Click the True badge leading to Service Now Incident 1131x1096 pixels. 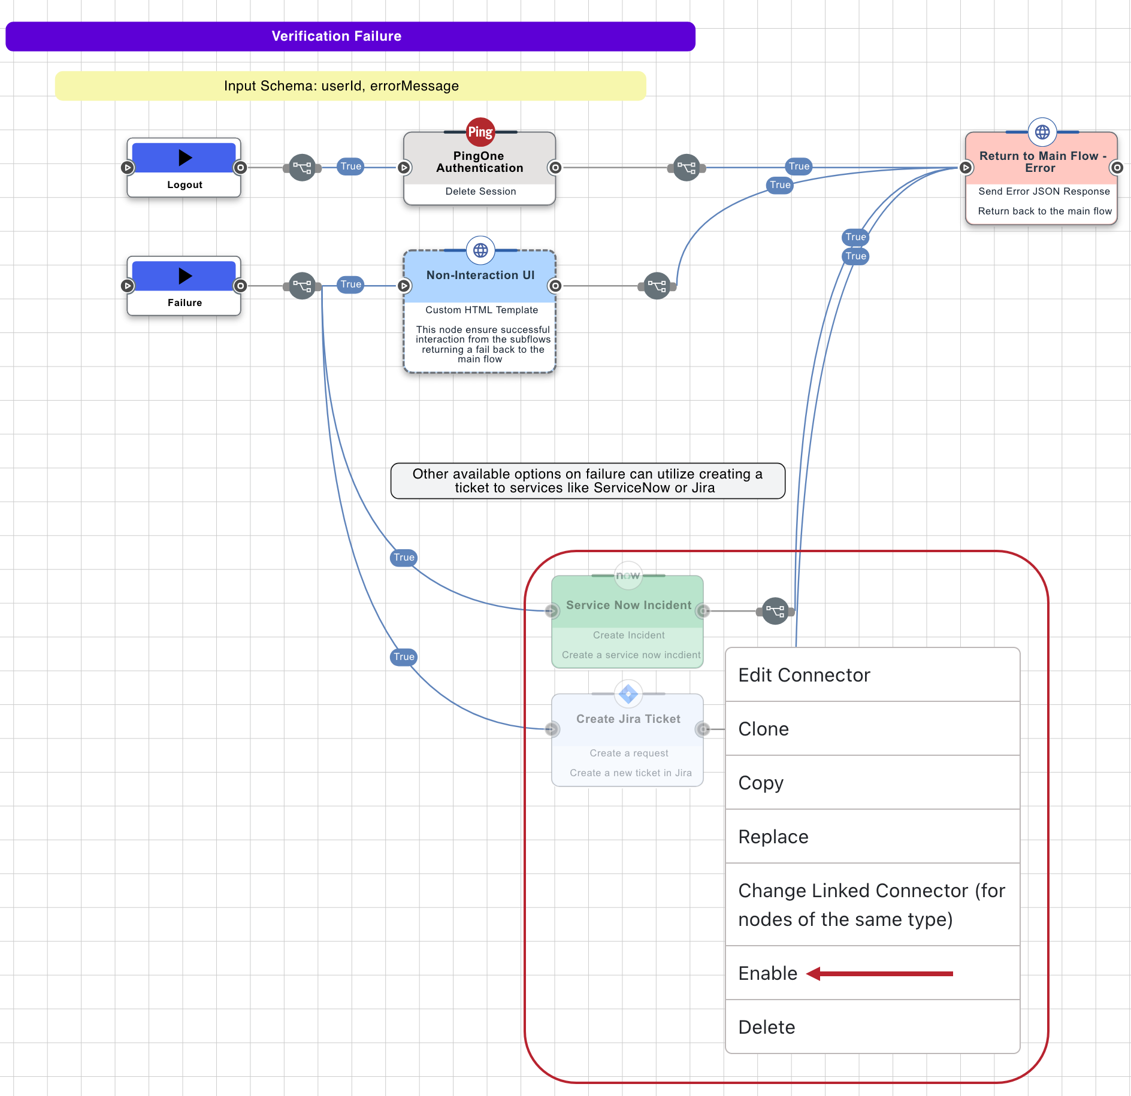[404, 558]
